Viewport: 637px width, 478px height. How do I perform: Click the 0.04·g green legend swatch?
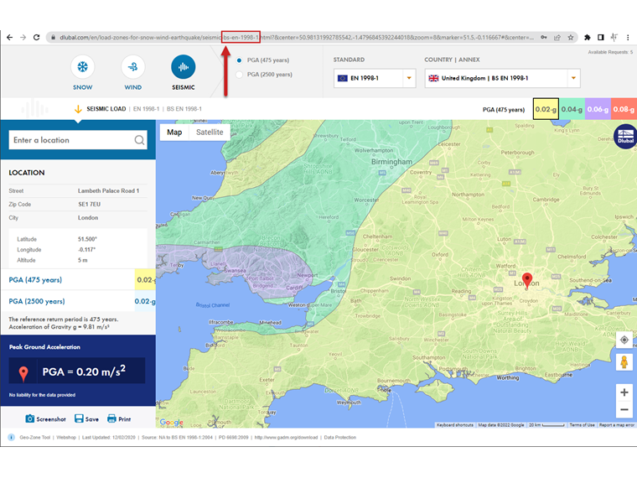point(572,109)
